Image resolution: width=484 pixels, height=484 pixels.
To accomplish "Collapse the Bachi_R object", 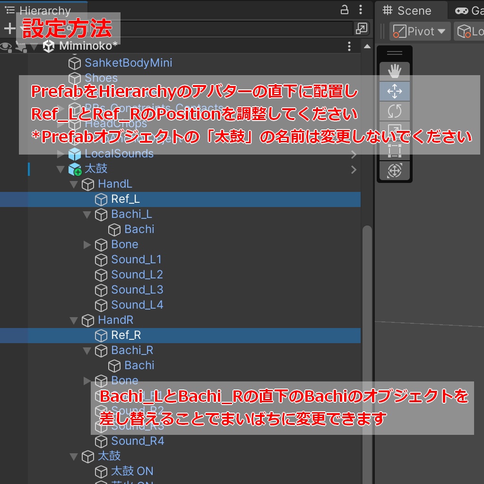I will point(87,350).
